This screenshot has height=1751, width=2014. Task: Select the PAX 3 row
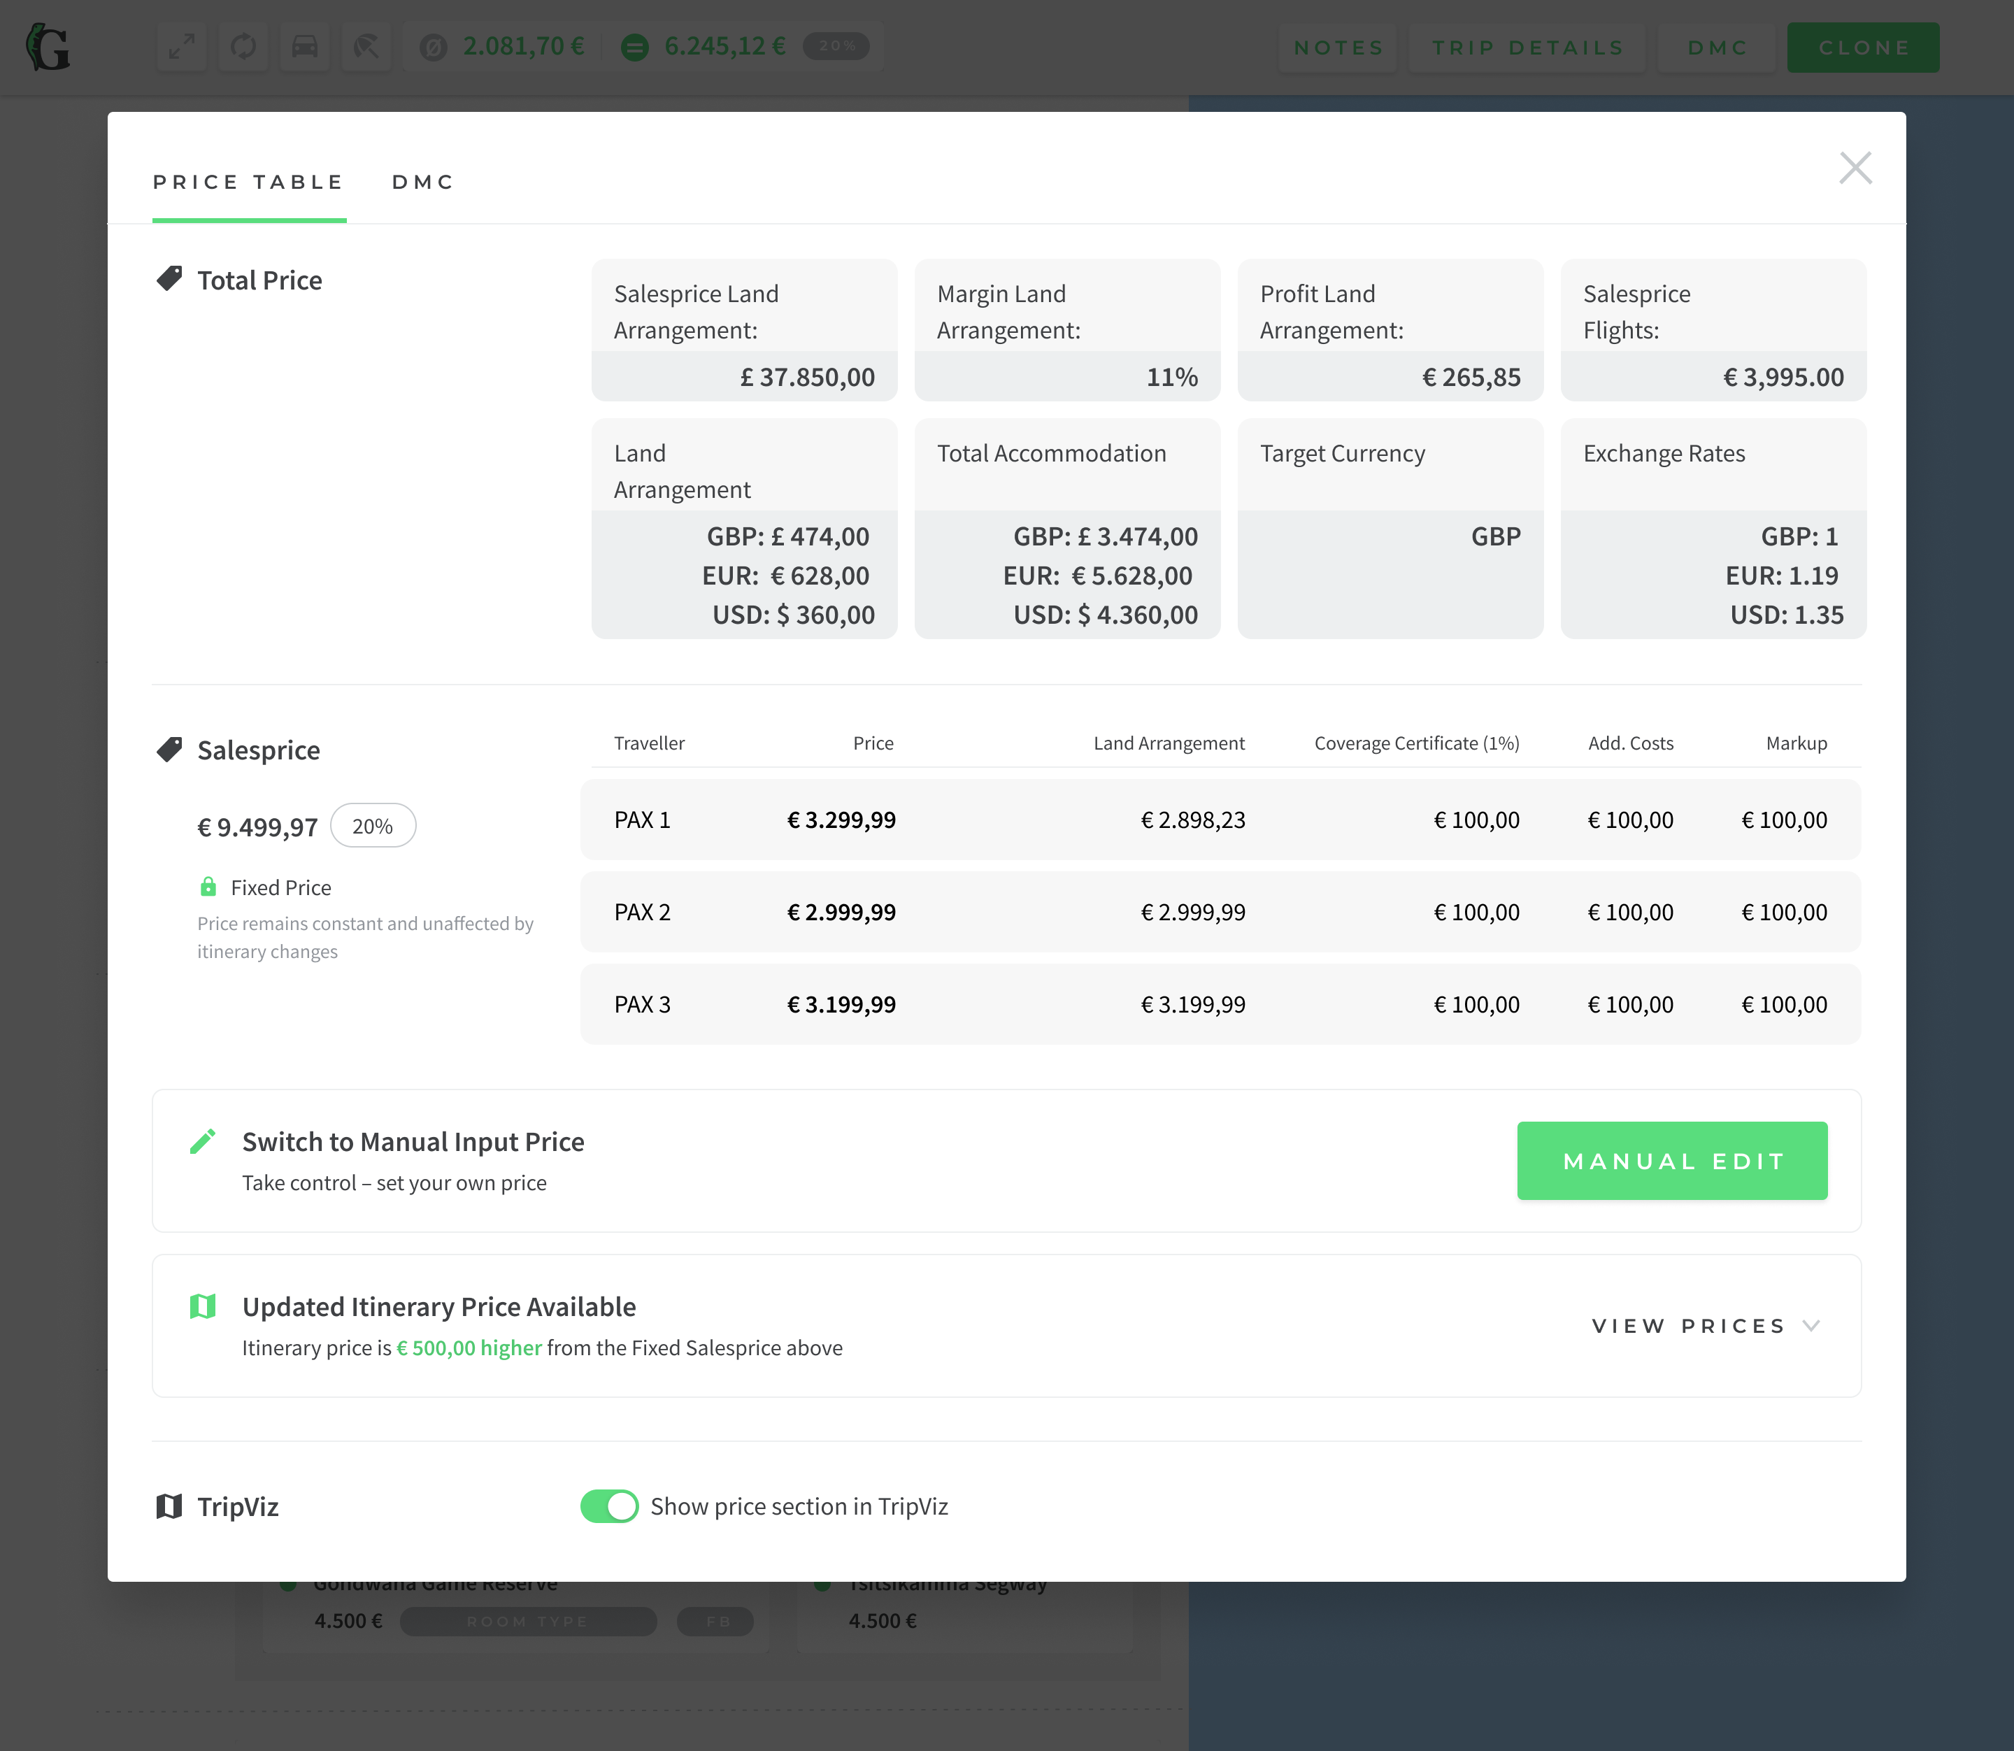pos(1220,1004)
